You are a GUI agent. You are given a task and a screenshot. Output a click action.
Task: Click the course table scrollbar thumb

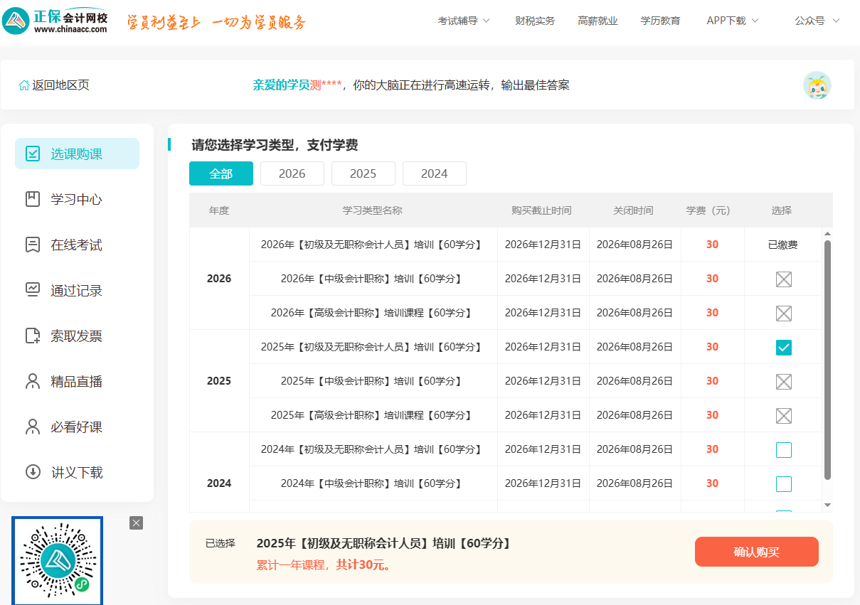pyautogui.click(x=827, y=360)
